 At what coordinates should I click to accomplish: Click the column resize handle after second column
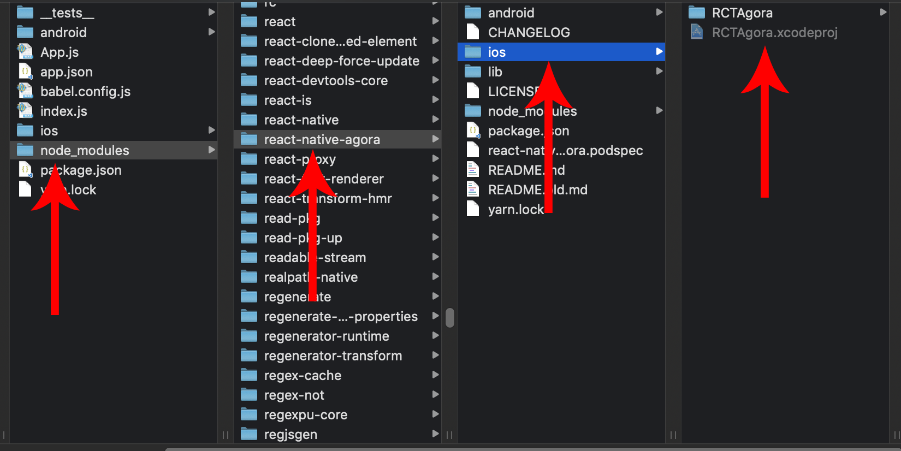(449, 435)
